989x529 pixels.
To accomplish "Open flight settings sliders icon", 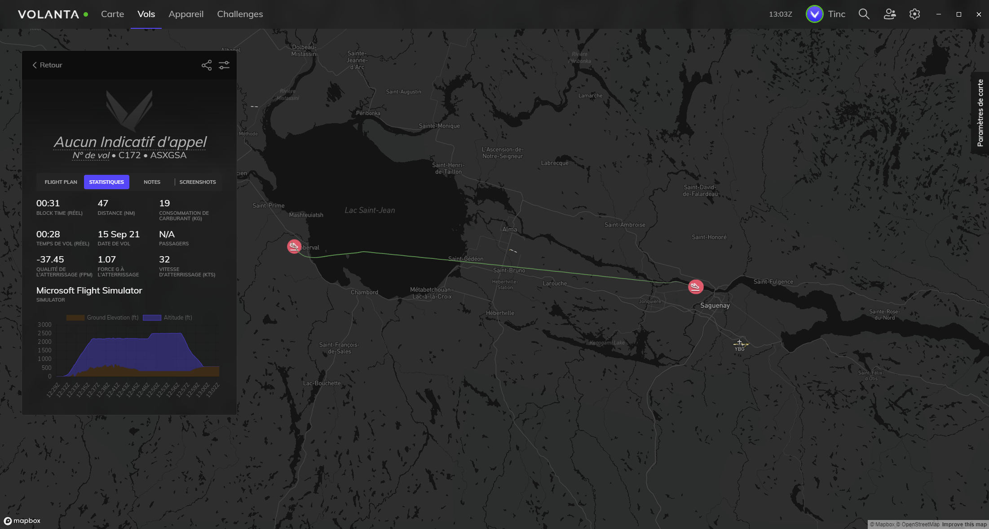I will coord(224,65).
